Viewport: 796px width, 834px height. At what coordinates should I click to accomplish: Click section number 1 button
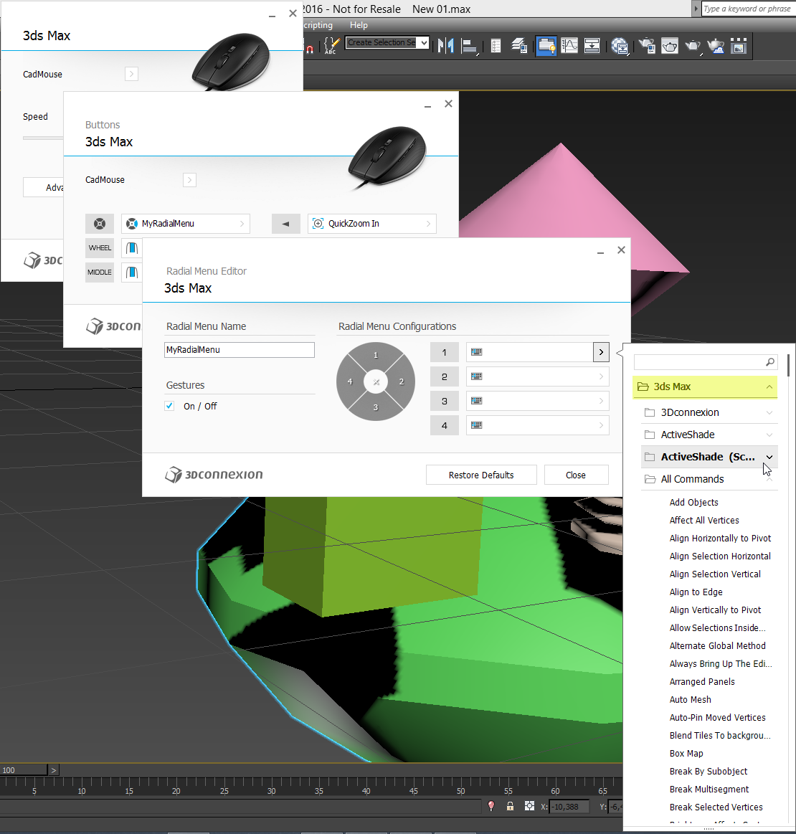pos(445,352)
